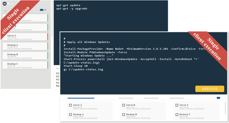Tick the Desktop B checkbox
The width and height of the screenshot is (229, 123).
coord(124,115)
